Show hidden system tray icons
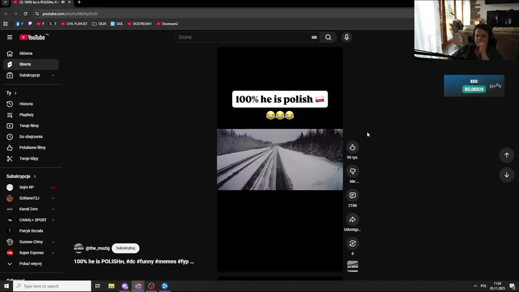The height and width of the screenshot is (292, 519). pyautogui.click(x=475, y=286)
